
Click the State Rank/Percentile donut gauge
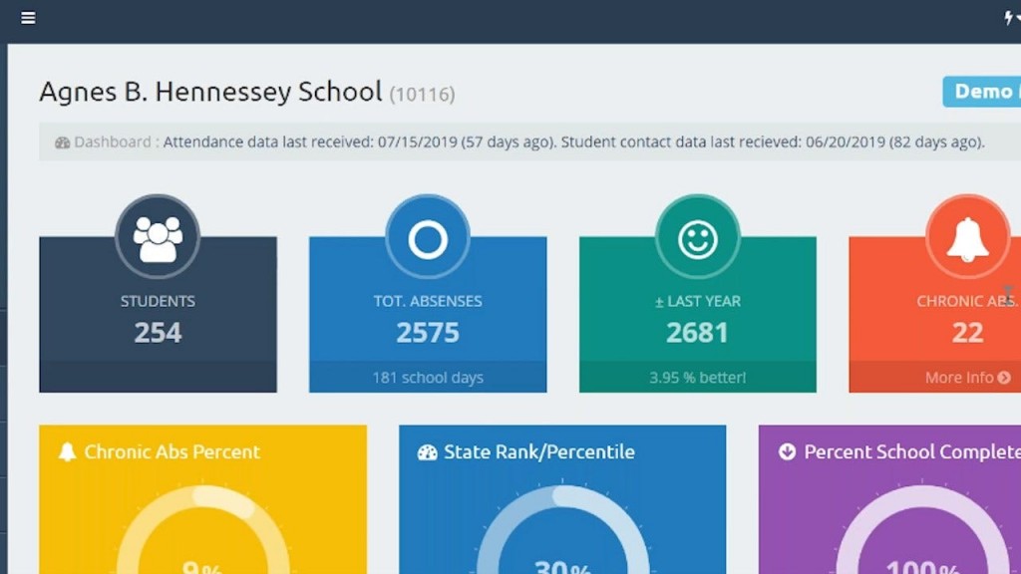(x=562, y=538)
